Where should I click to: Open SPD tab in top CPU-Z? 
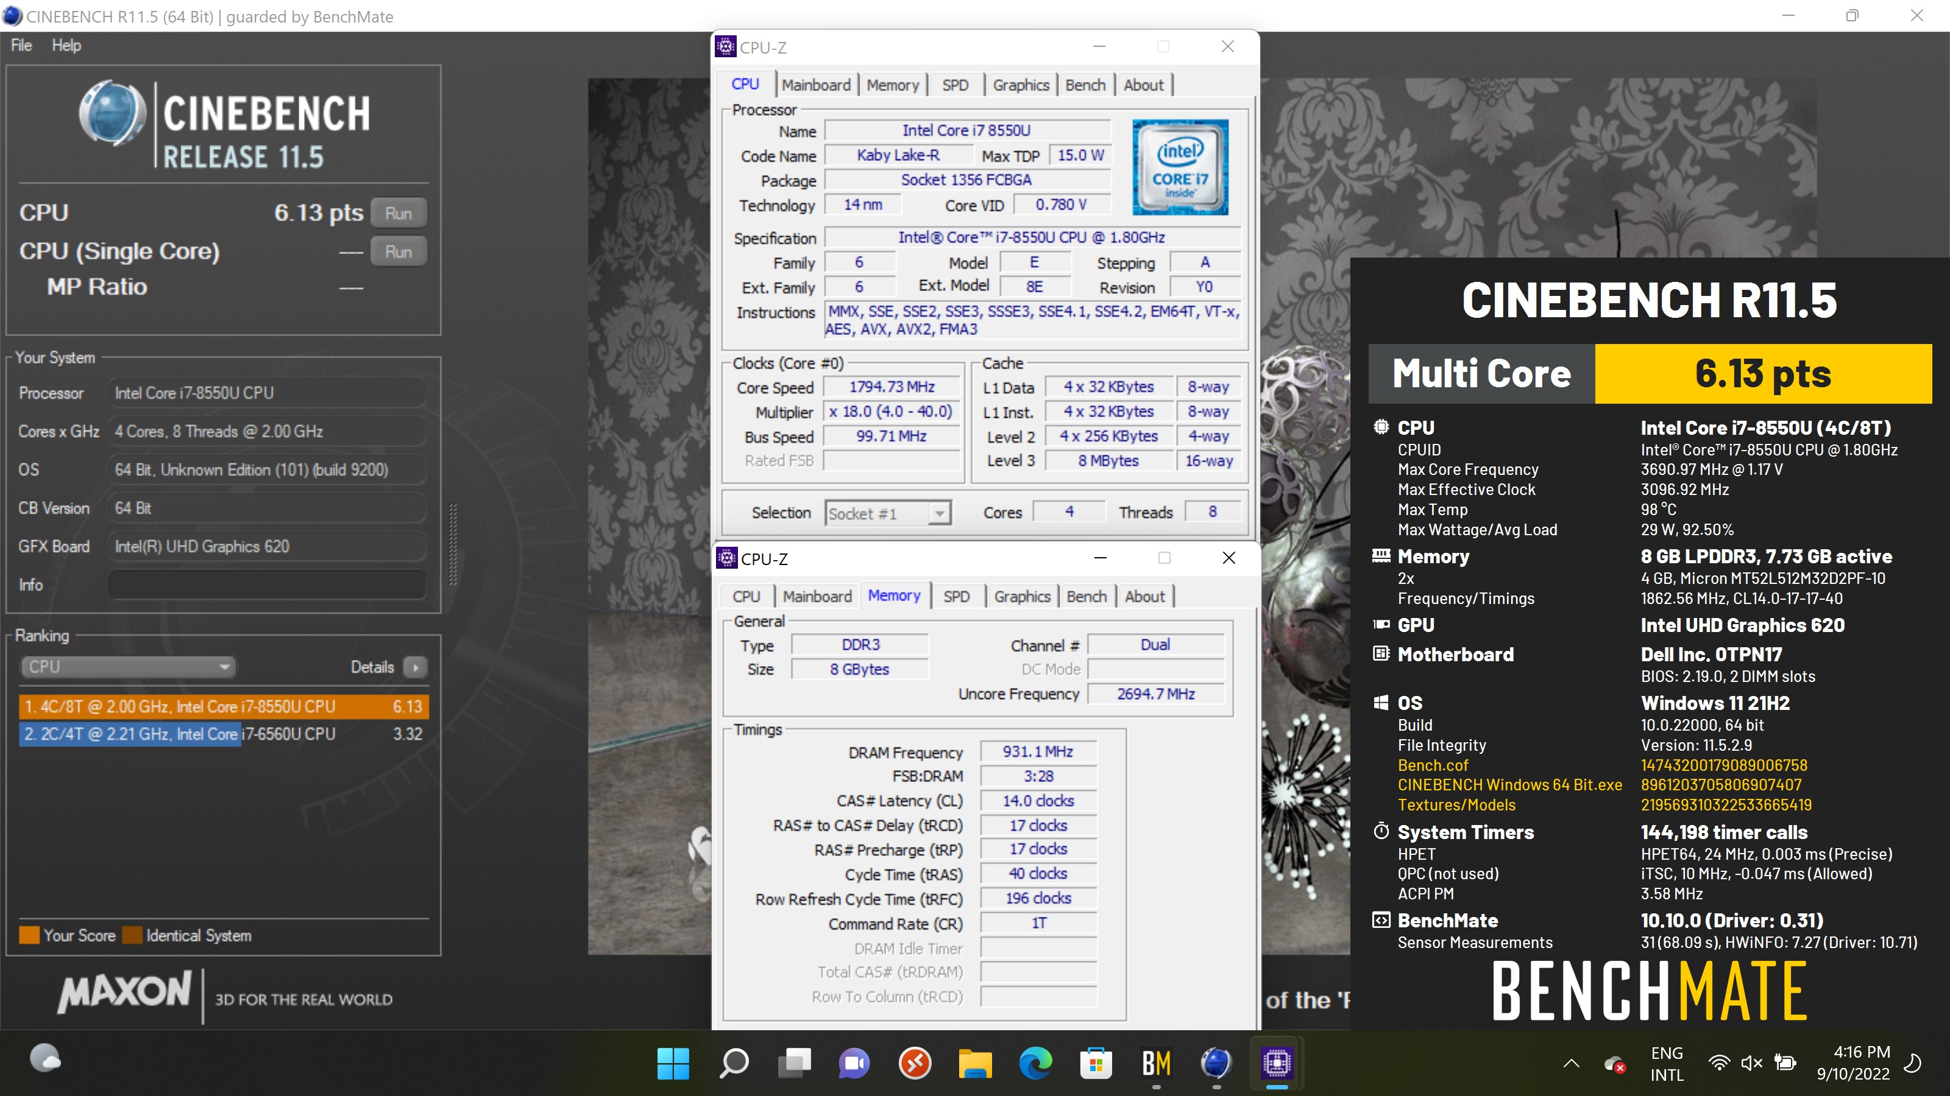click(955, 85)
